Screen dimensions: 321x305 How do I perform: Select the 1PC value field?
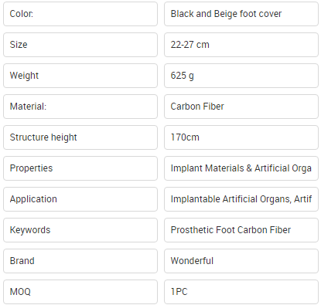[241, 292]
